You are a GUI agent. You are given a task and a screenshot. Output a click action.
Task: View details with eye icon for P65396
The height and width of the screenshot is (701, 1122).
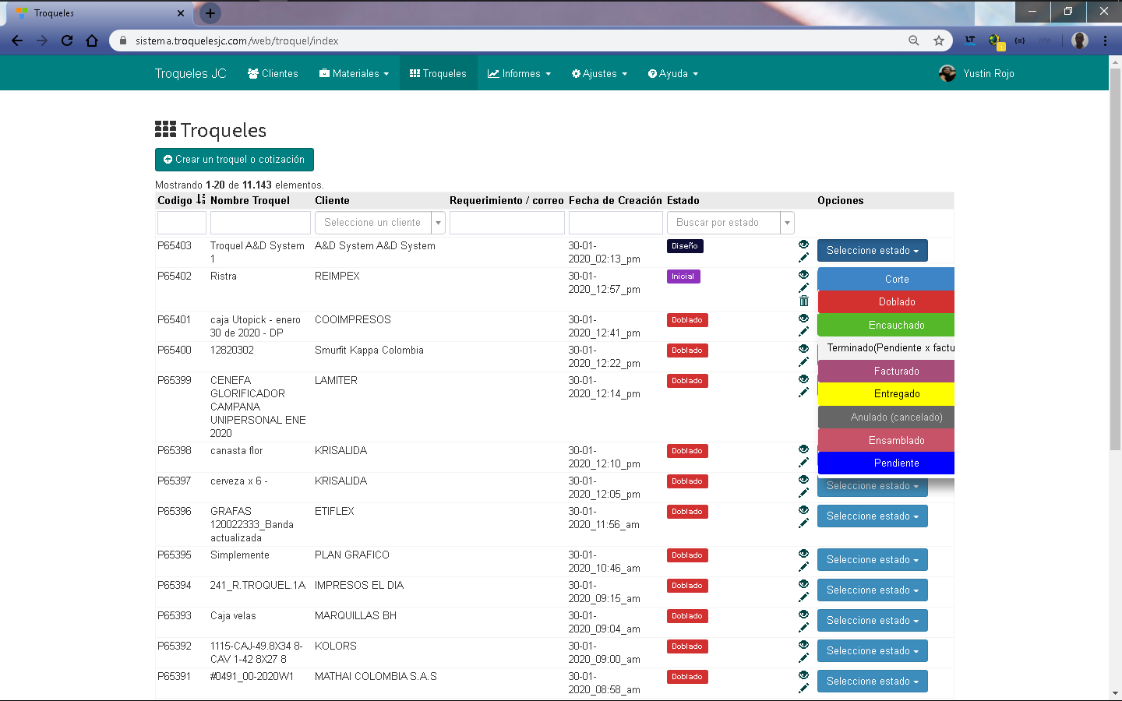pos(803,510)
